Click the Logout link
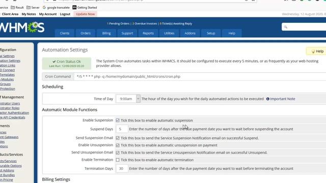 (x=65, y=14)
